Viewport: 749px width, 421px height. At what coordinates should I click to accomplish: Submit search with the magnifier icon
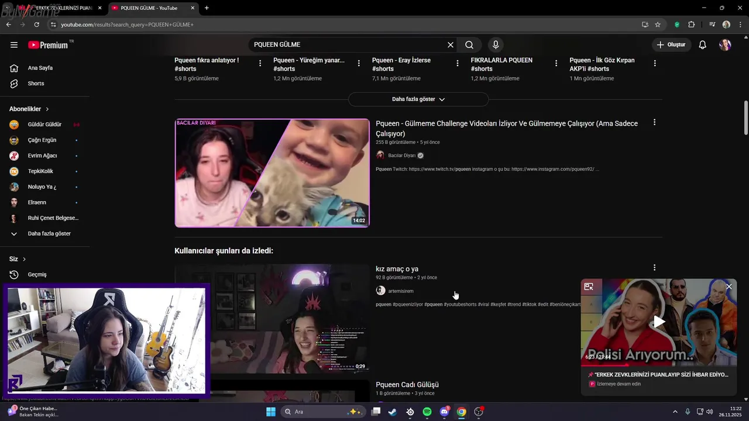pyautogui.click(x=469, y=45)
